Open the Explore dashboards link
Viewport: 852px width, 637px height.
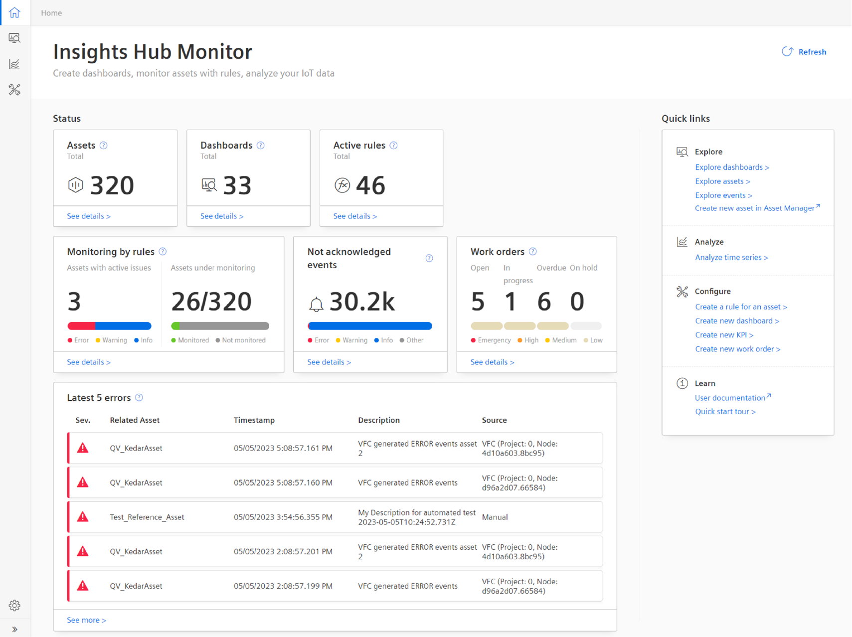731,167
